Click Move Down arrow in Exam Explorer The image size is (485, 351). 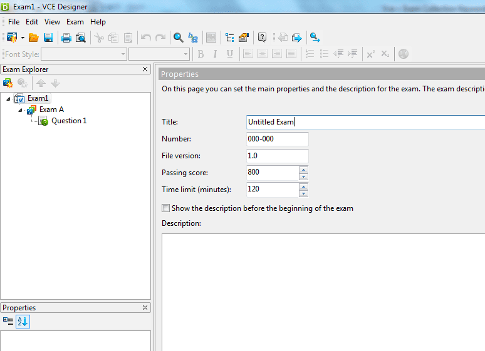[55, 83]
